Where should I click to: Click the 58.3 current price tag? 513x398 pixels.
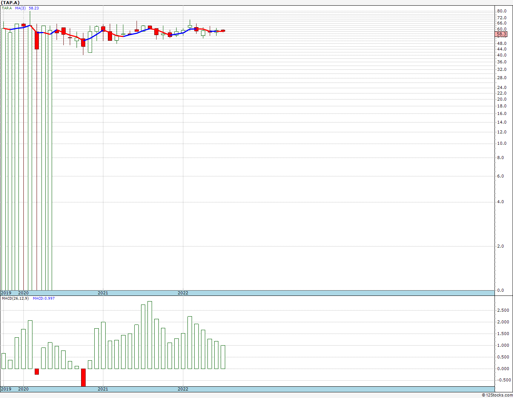501,34
